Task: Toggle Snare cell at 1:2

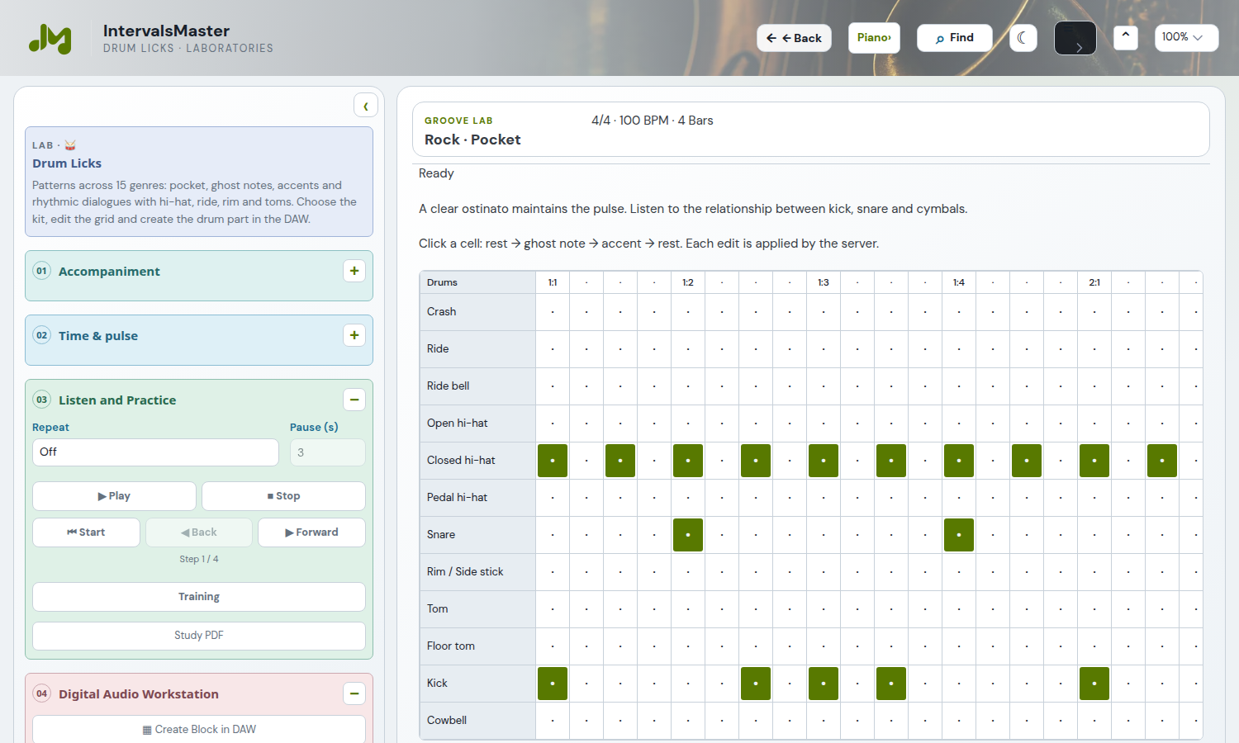Action: point(688,535)
